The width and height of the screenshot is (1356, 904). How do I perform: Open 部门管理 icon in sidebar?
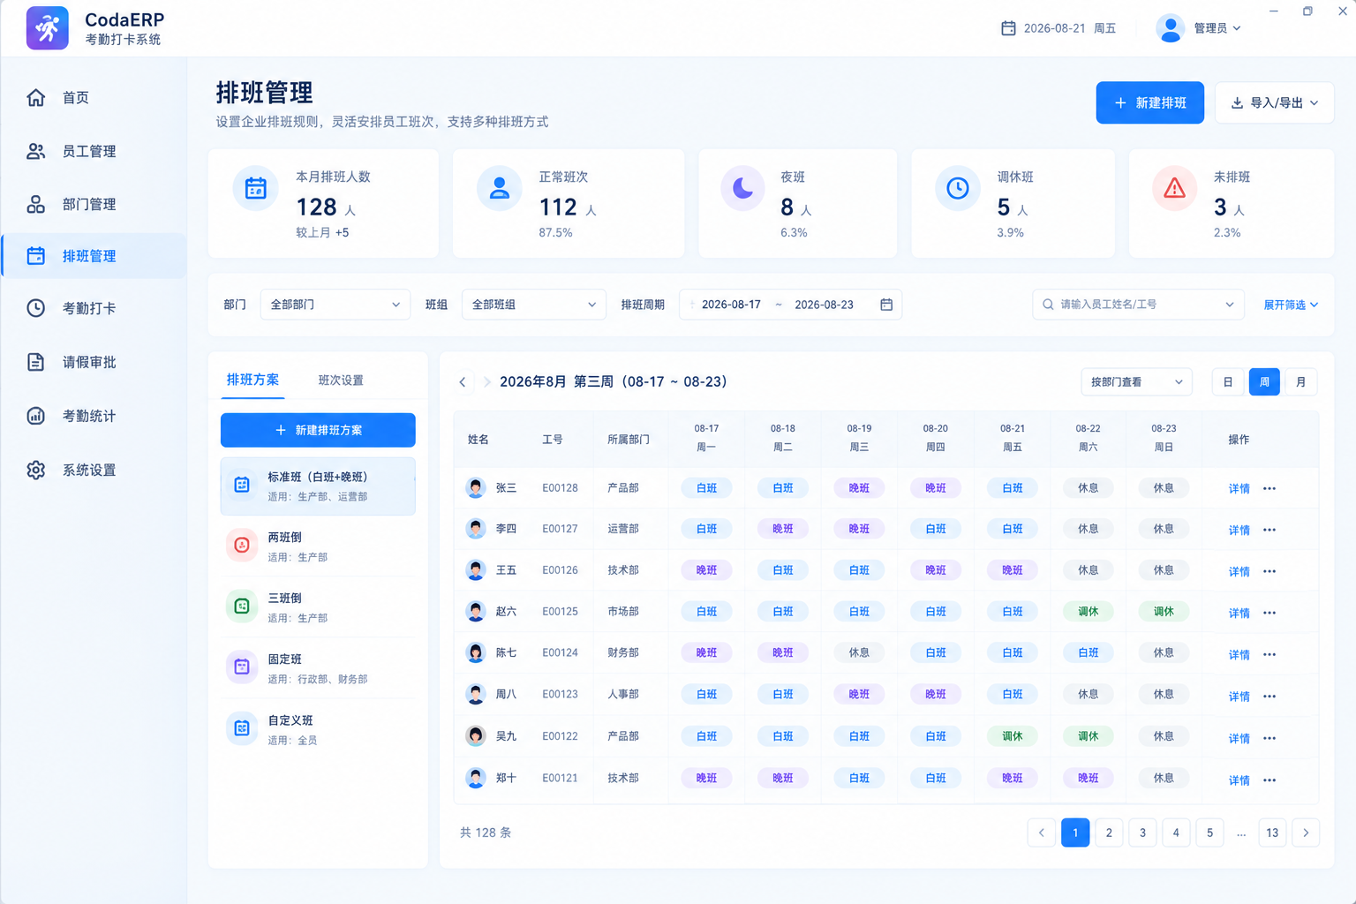pyautogui.click(x=35, y=204)
